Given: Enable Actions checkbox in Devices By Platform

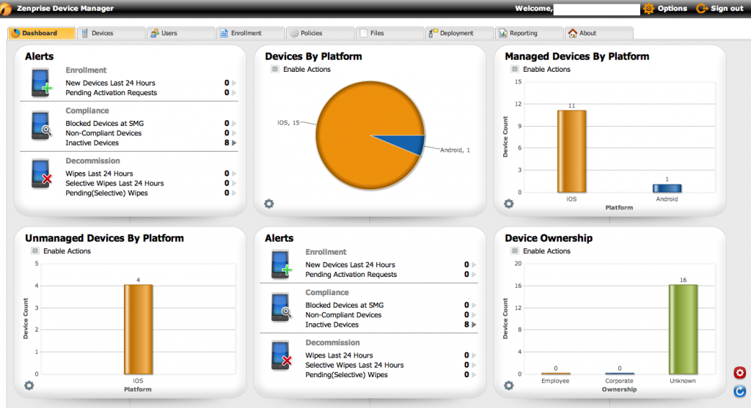Looking at the screenshot, I should point(275,70).
